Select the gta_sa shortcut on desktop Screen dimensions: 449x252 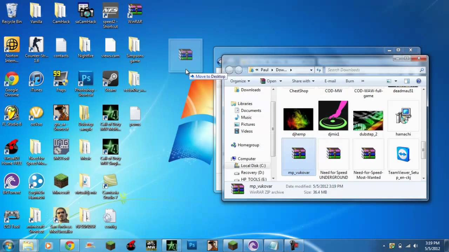[61, 118]
